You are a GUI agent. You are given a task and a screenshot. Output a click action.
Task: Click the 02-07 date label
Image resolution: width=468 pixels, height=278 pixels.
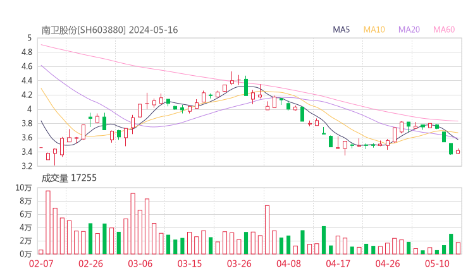tap(41, 263)
